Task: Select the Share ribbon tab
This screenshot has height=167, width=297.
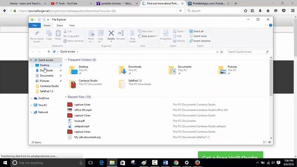Action: coord(59,26)
